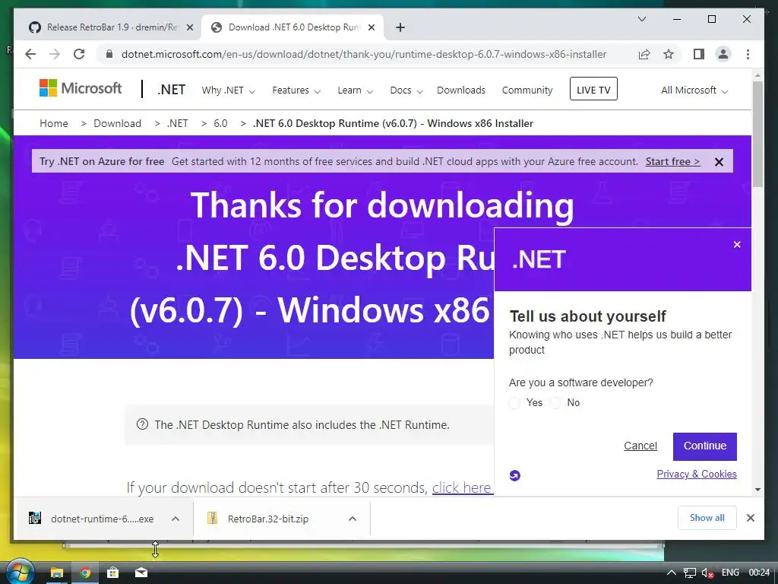Image resolution: width=778 pixels, height=584 pixels.
Task: Go back using the browser back arrow
Action: [30, 54]
